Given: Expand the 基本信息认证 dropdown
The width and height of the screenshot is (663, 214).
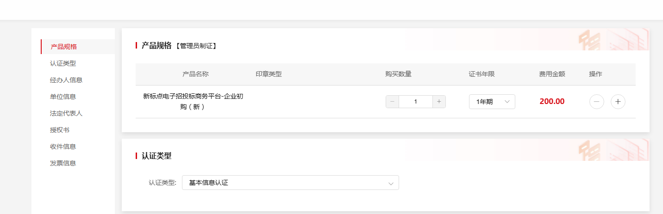Looking at the screenshot, I should tap(290, 183).
